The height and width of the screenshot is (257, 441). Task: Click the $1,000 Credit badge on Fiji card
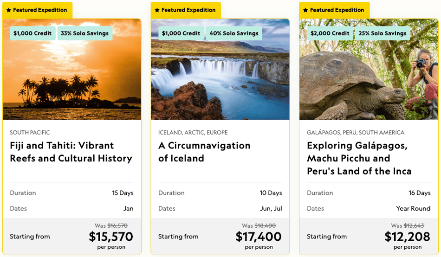[x=32, y=33]
